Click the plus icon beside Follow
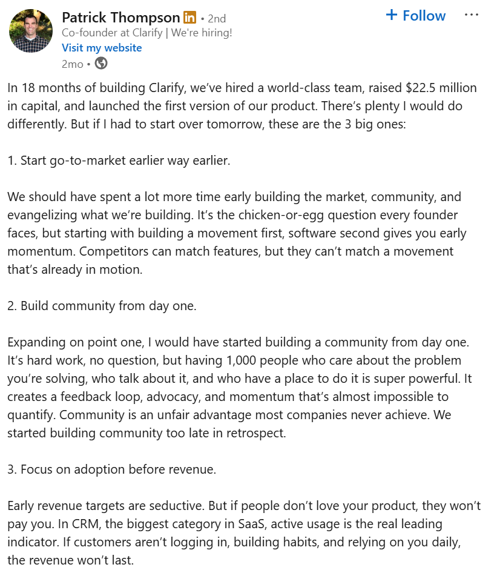Image resolution: width=494 pixels, height=573 pixels. pyautogui.click(x=392, y=15)
